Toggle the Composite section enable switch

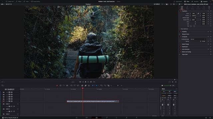pyautogui.click(x=180, y=37)
